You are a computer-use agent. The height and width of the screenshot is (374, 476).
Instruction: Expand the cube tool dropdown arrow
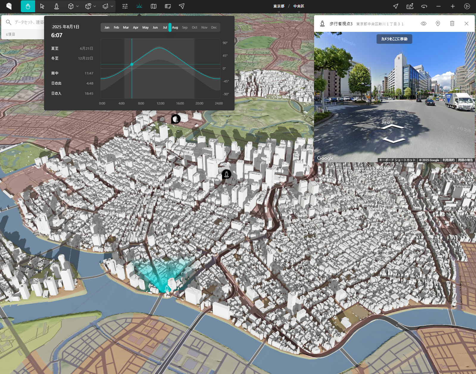(x=77, y=6)
